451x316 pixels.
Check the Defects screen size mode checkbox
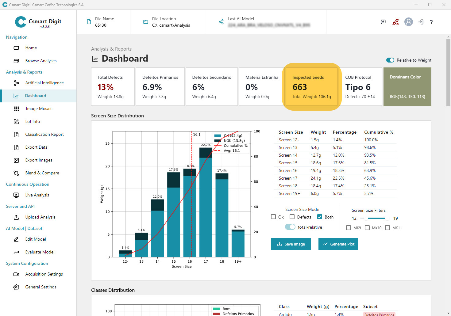click(292, 217)
